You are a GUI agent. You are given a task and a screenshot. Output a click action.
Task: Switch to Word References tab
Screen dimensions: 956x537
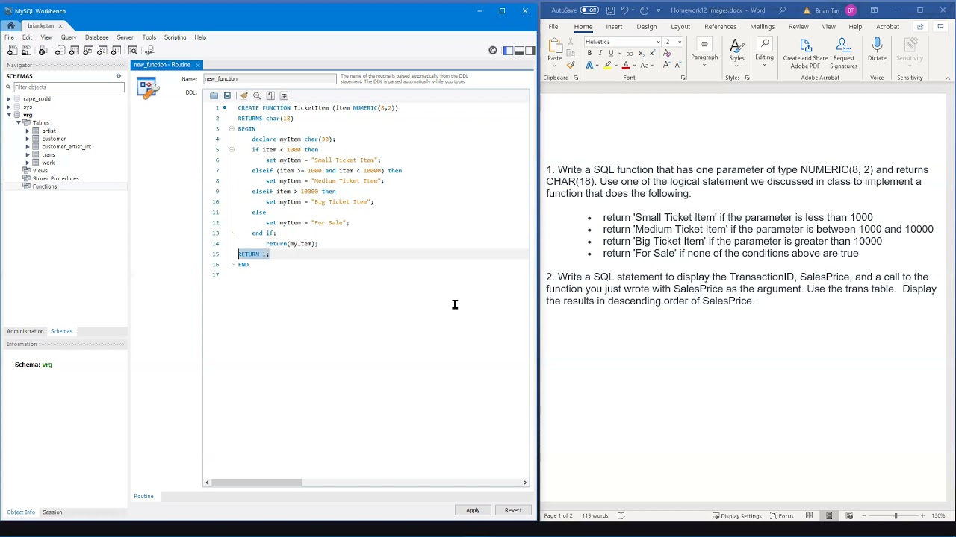point(720,26)
